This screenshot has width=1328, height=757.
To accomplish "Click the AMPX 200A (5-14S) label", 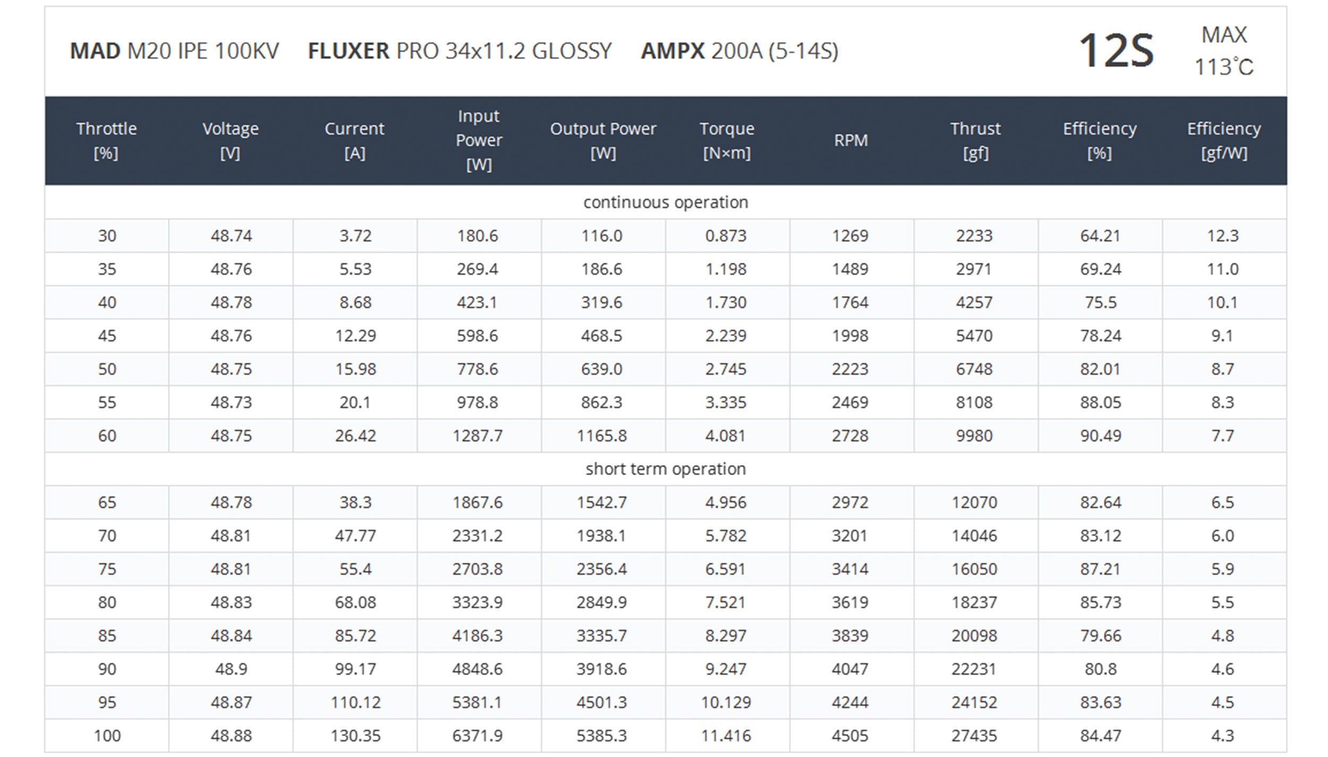I will 739,51.
